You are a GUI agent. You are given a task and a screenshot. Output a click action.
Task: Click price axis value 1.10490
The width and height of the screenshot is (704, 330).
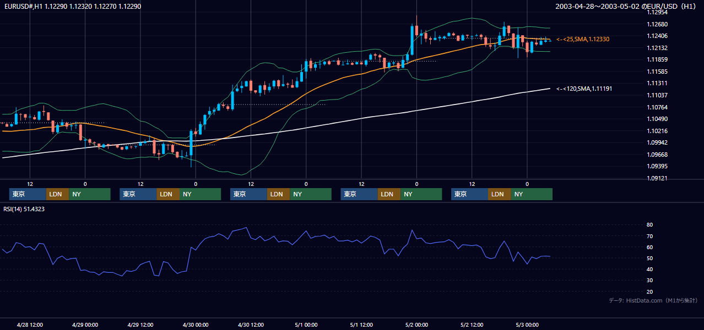658,119
